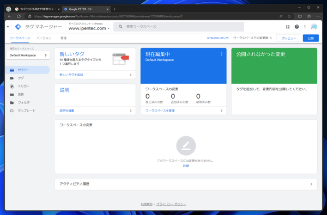This screenshot has width=327, height=215.
Task: Add page to favorites star icon
Action: pyautogui.click(x=289, y=16)
